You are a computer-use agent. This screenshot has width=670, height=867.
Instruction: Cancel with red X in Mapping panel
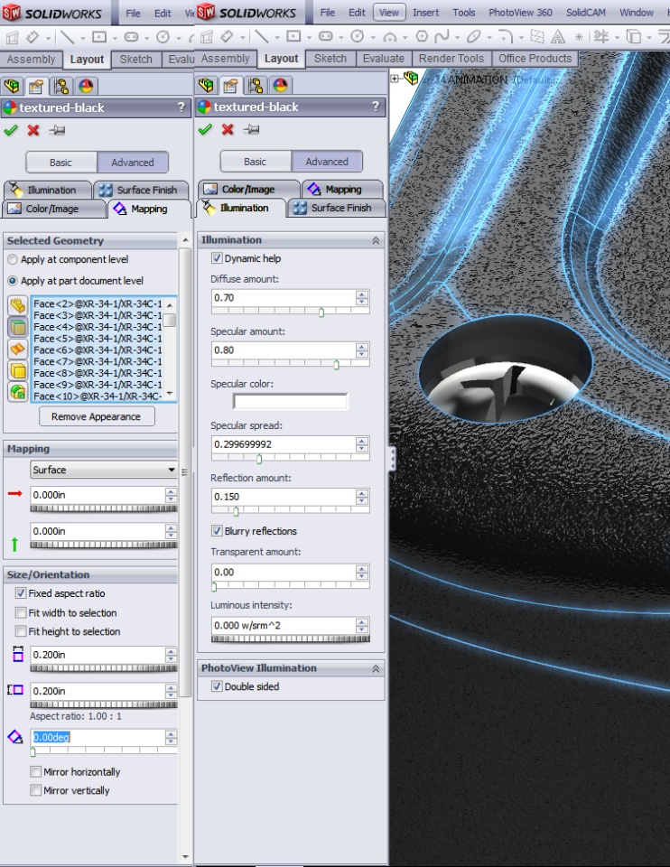tap(33, 130)
